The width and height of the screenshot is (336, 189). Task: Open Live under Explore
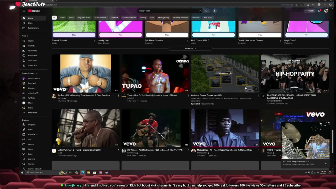pyautogui.click(x=30, y=139)
